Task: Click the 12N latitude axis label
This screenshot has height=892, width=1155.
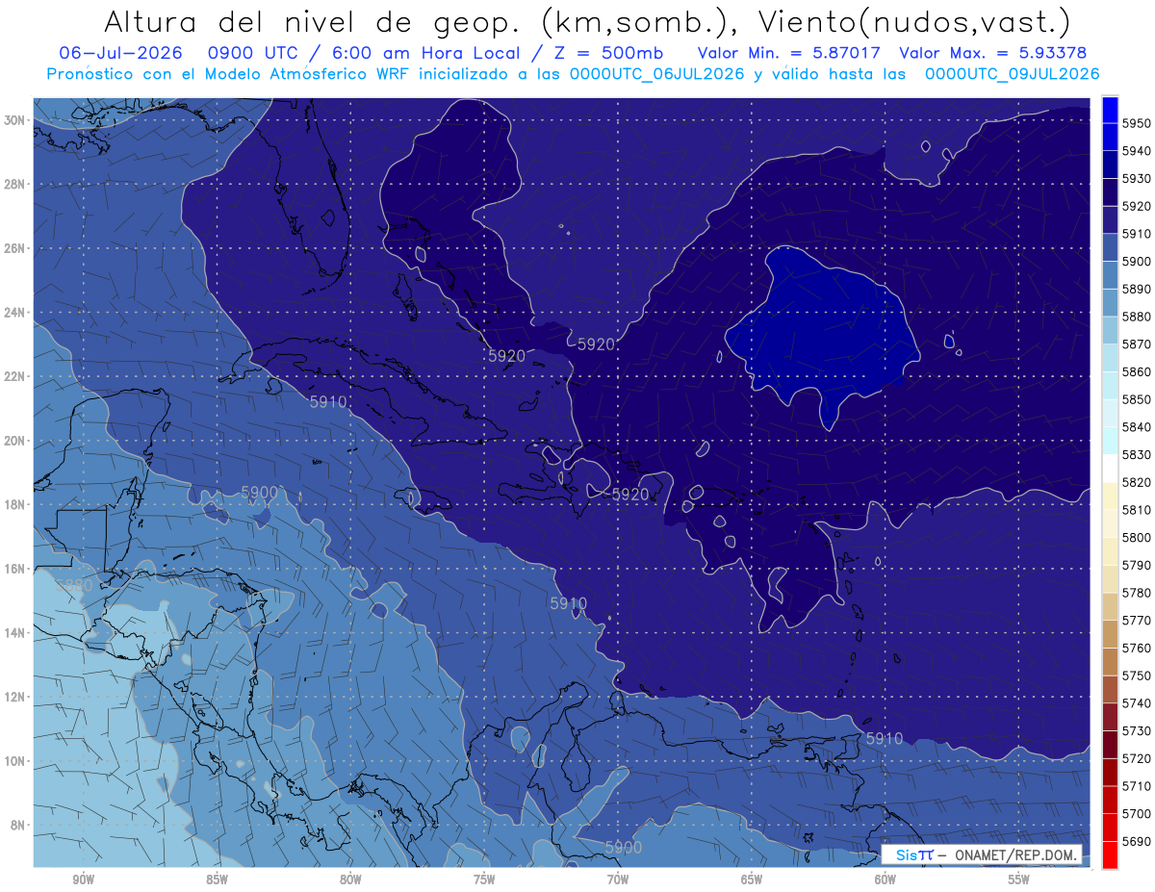Action: [14, 697]
